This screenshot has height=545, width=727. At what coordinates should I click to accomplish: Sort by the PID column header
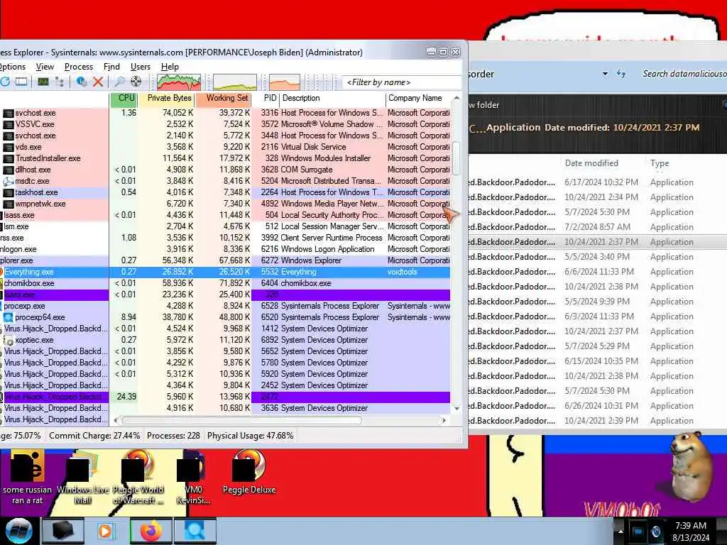[x=266, y=98]
